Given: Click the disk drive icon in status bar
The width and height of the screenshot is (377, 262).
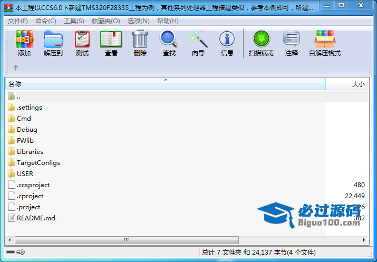Looking at the screenshot, I should (11, 252).
